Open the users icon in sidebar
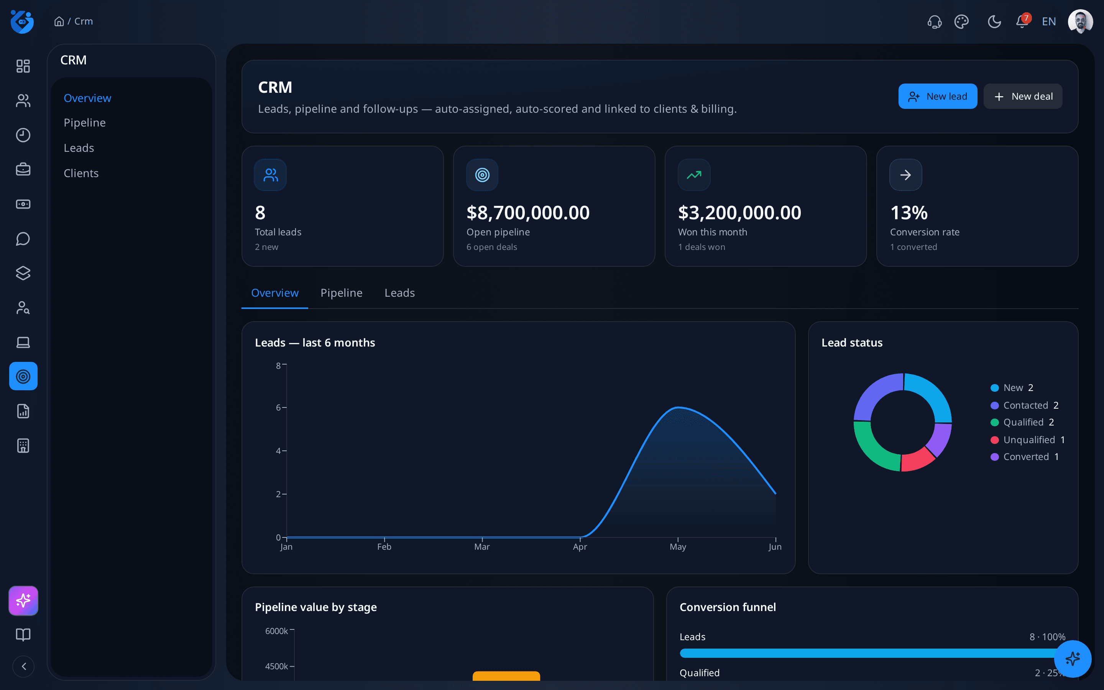Image resolution: width=1104 pixels, height=690 pixels. [x=23, y=100]
